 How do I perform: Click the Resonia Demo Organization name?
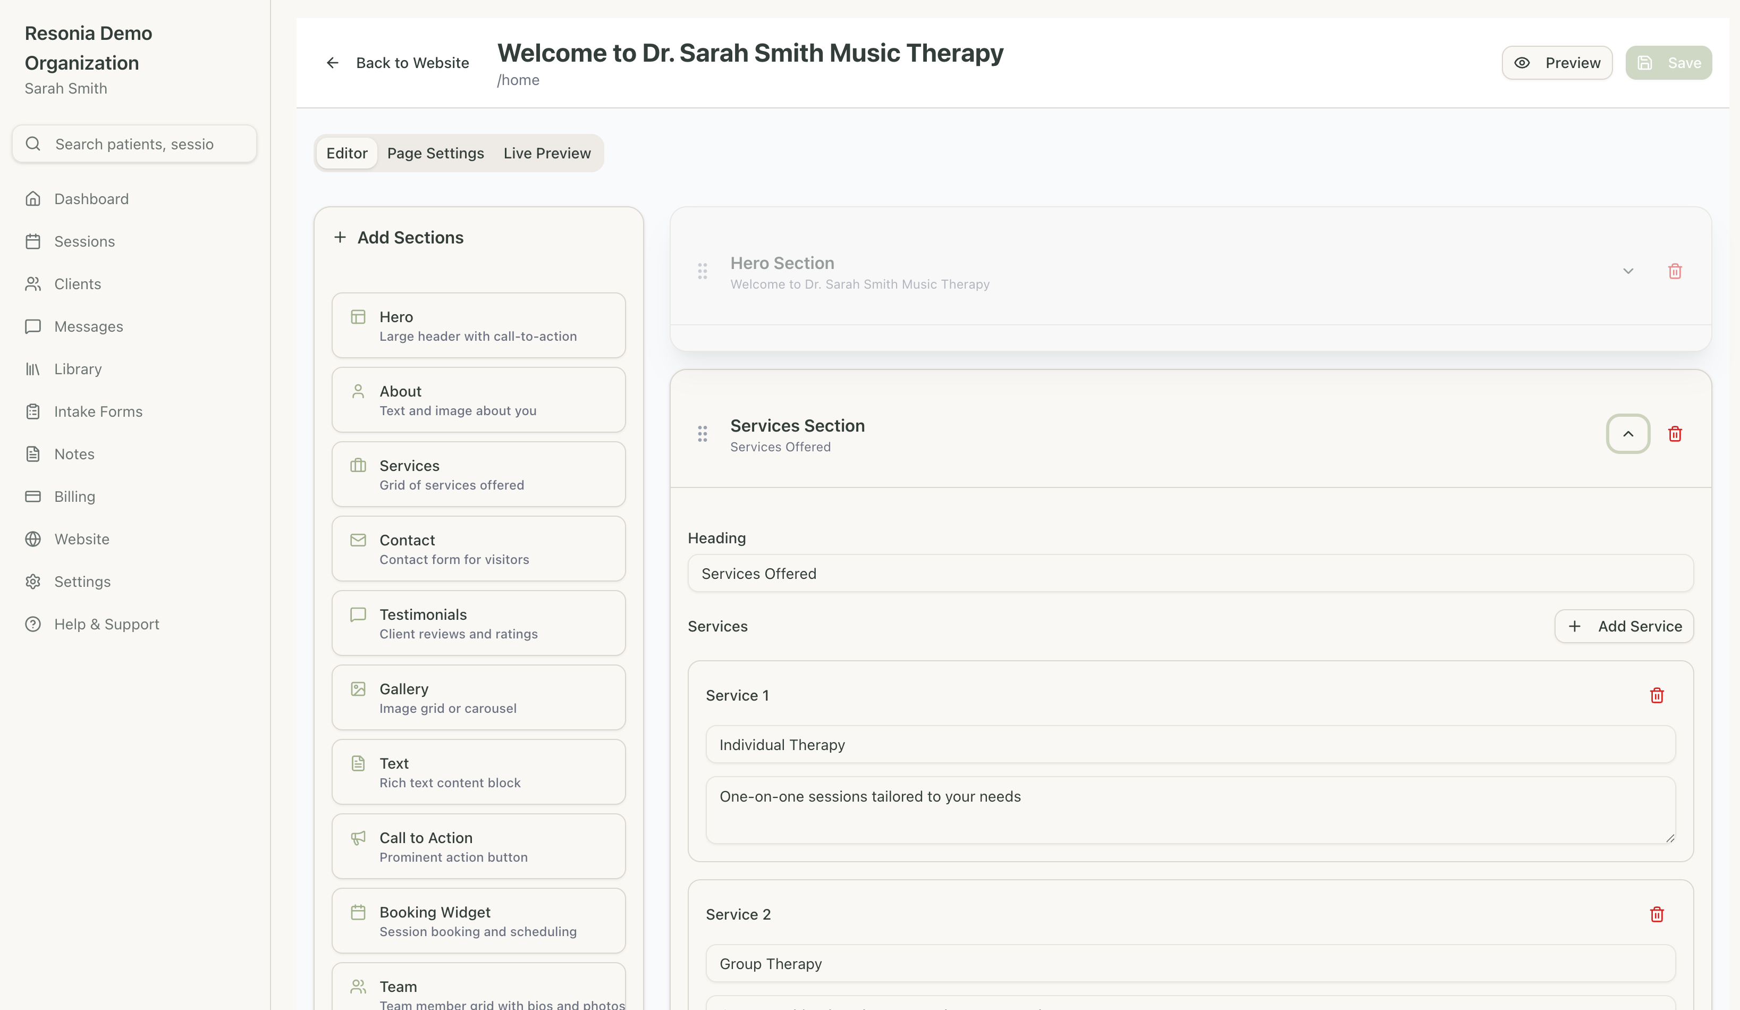[x=88, y=48]
